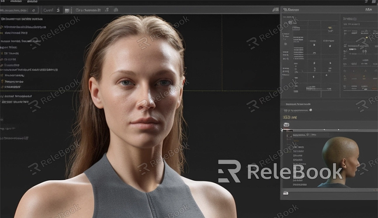Click the dome-shaped icon in the toolbar
This screenshot has width=378, height=218.
click(x=116, y=10)
